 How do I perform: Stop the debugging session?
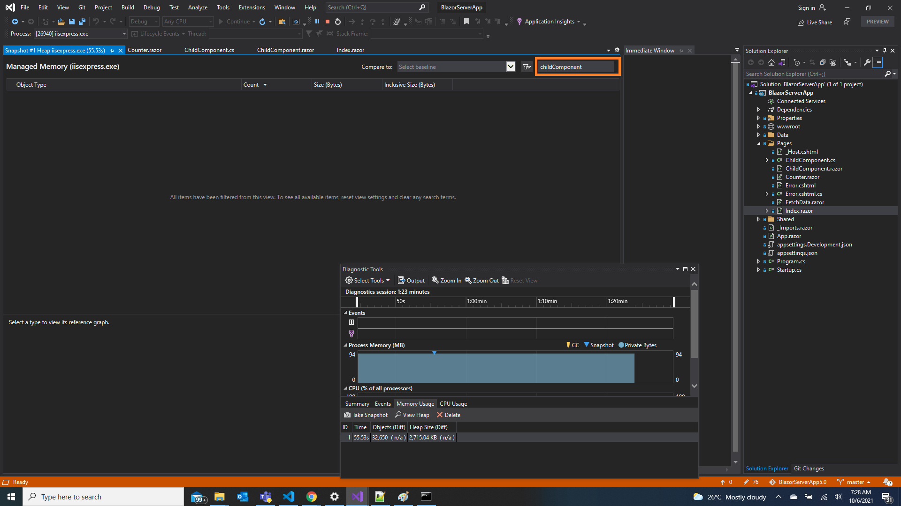328,22
